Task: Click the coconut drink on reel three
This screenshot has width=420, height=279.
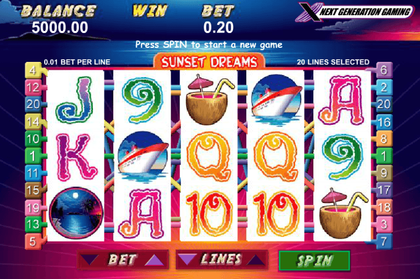Action: [x=208, y=100]
